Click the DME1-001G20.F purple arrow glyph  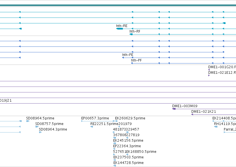(x=209, y=70)
